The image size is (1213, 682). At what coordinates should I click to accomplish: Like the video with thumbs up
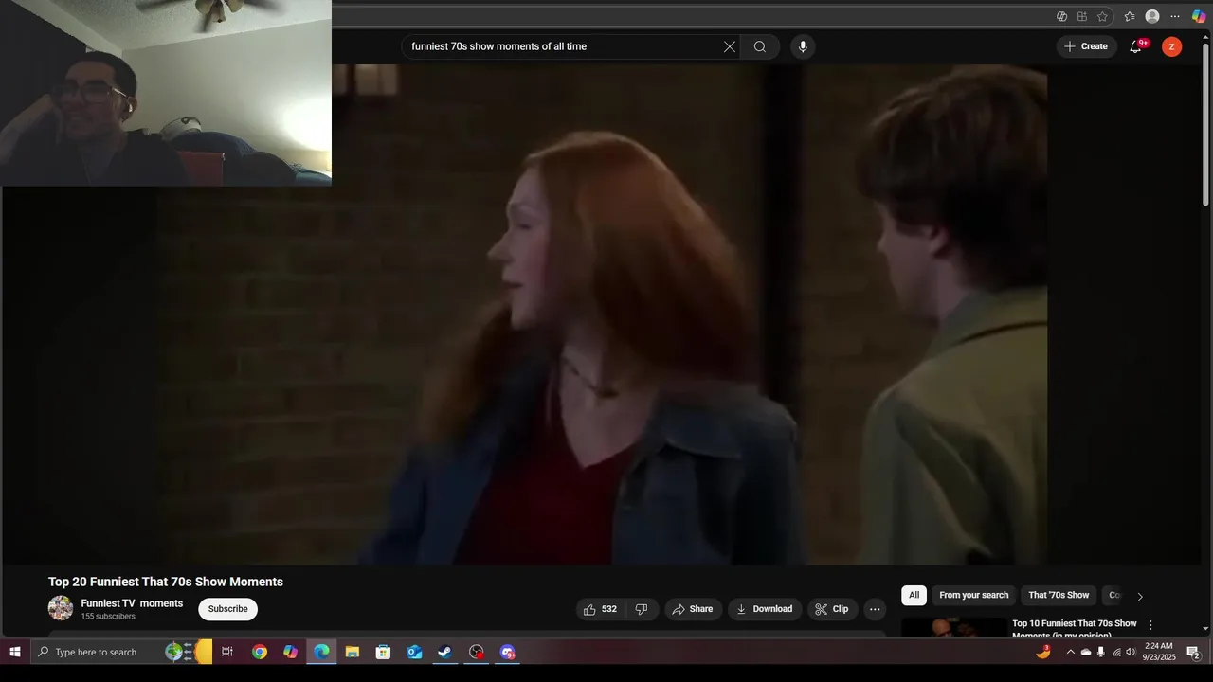click(x=601, y=609)
